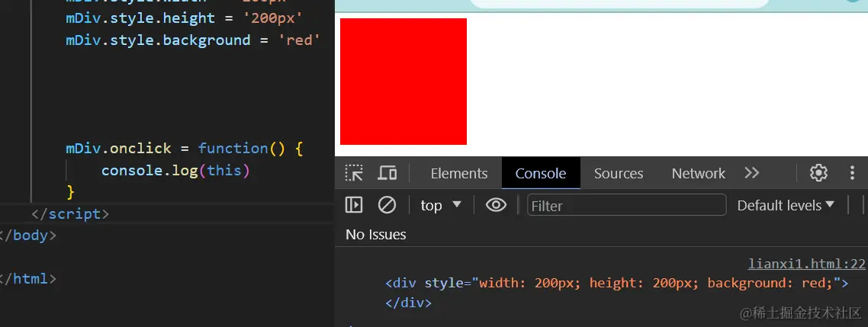Click the logged div opening tag in console
Screen dimensions: 868x327
coord(617,284)
